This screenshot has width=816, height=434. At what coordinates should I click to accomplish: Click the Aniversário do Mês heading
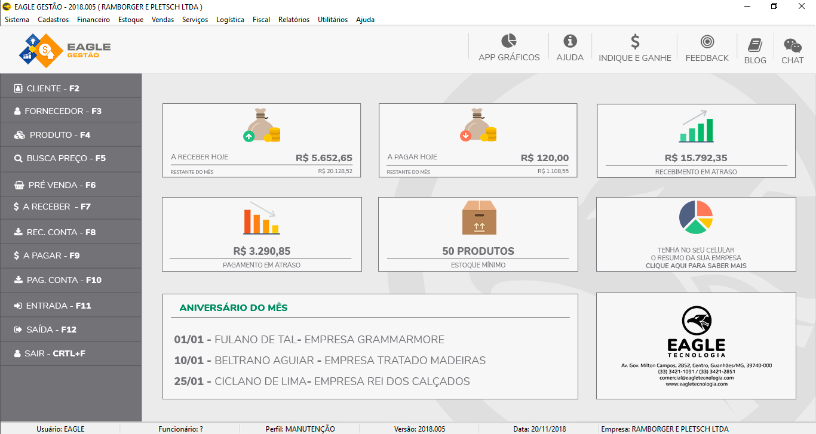[234, 308]
